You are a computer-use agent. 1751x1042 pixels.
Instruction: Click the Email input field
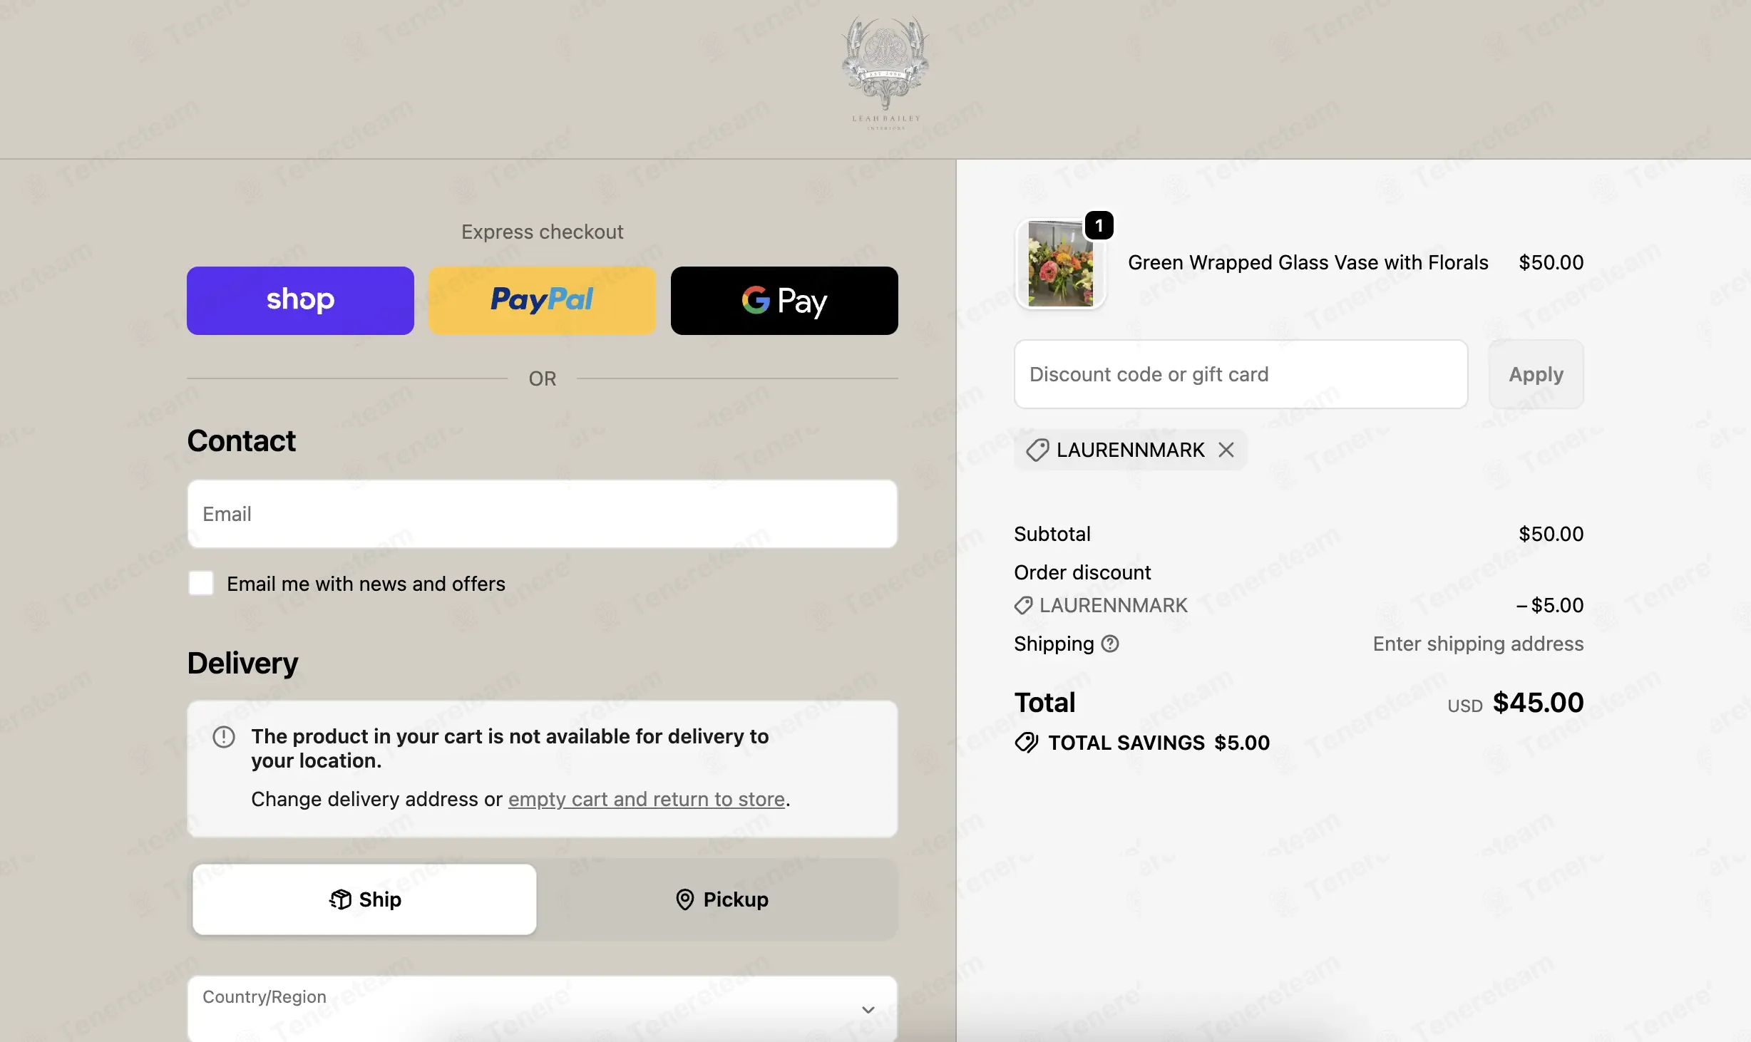(542, 514)
